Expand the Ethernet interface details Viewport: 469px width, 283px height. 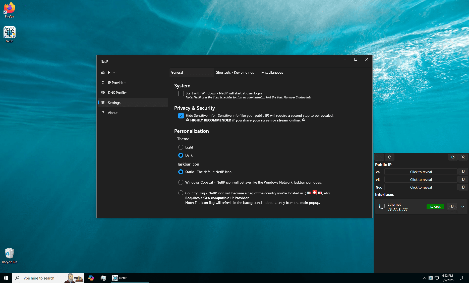(463, 207)
